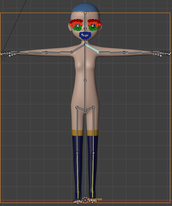Select the upper arm bone on viewer's left
The image size is (172, 206).
(59, 52)
